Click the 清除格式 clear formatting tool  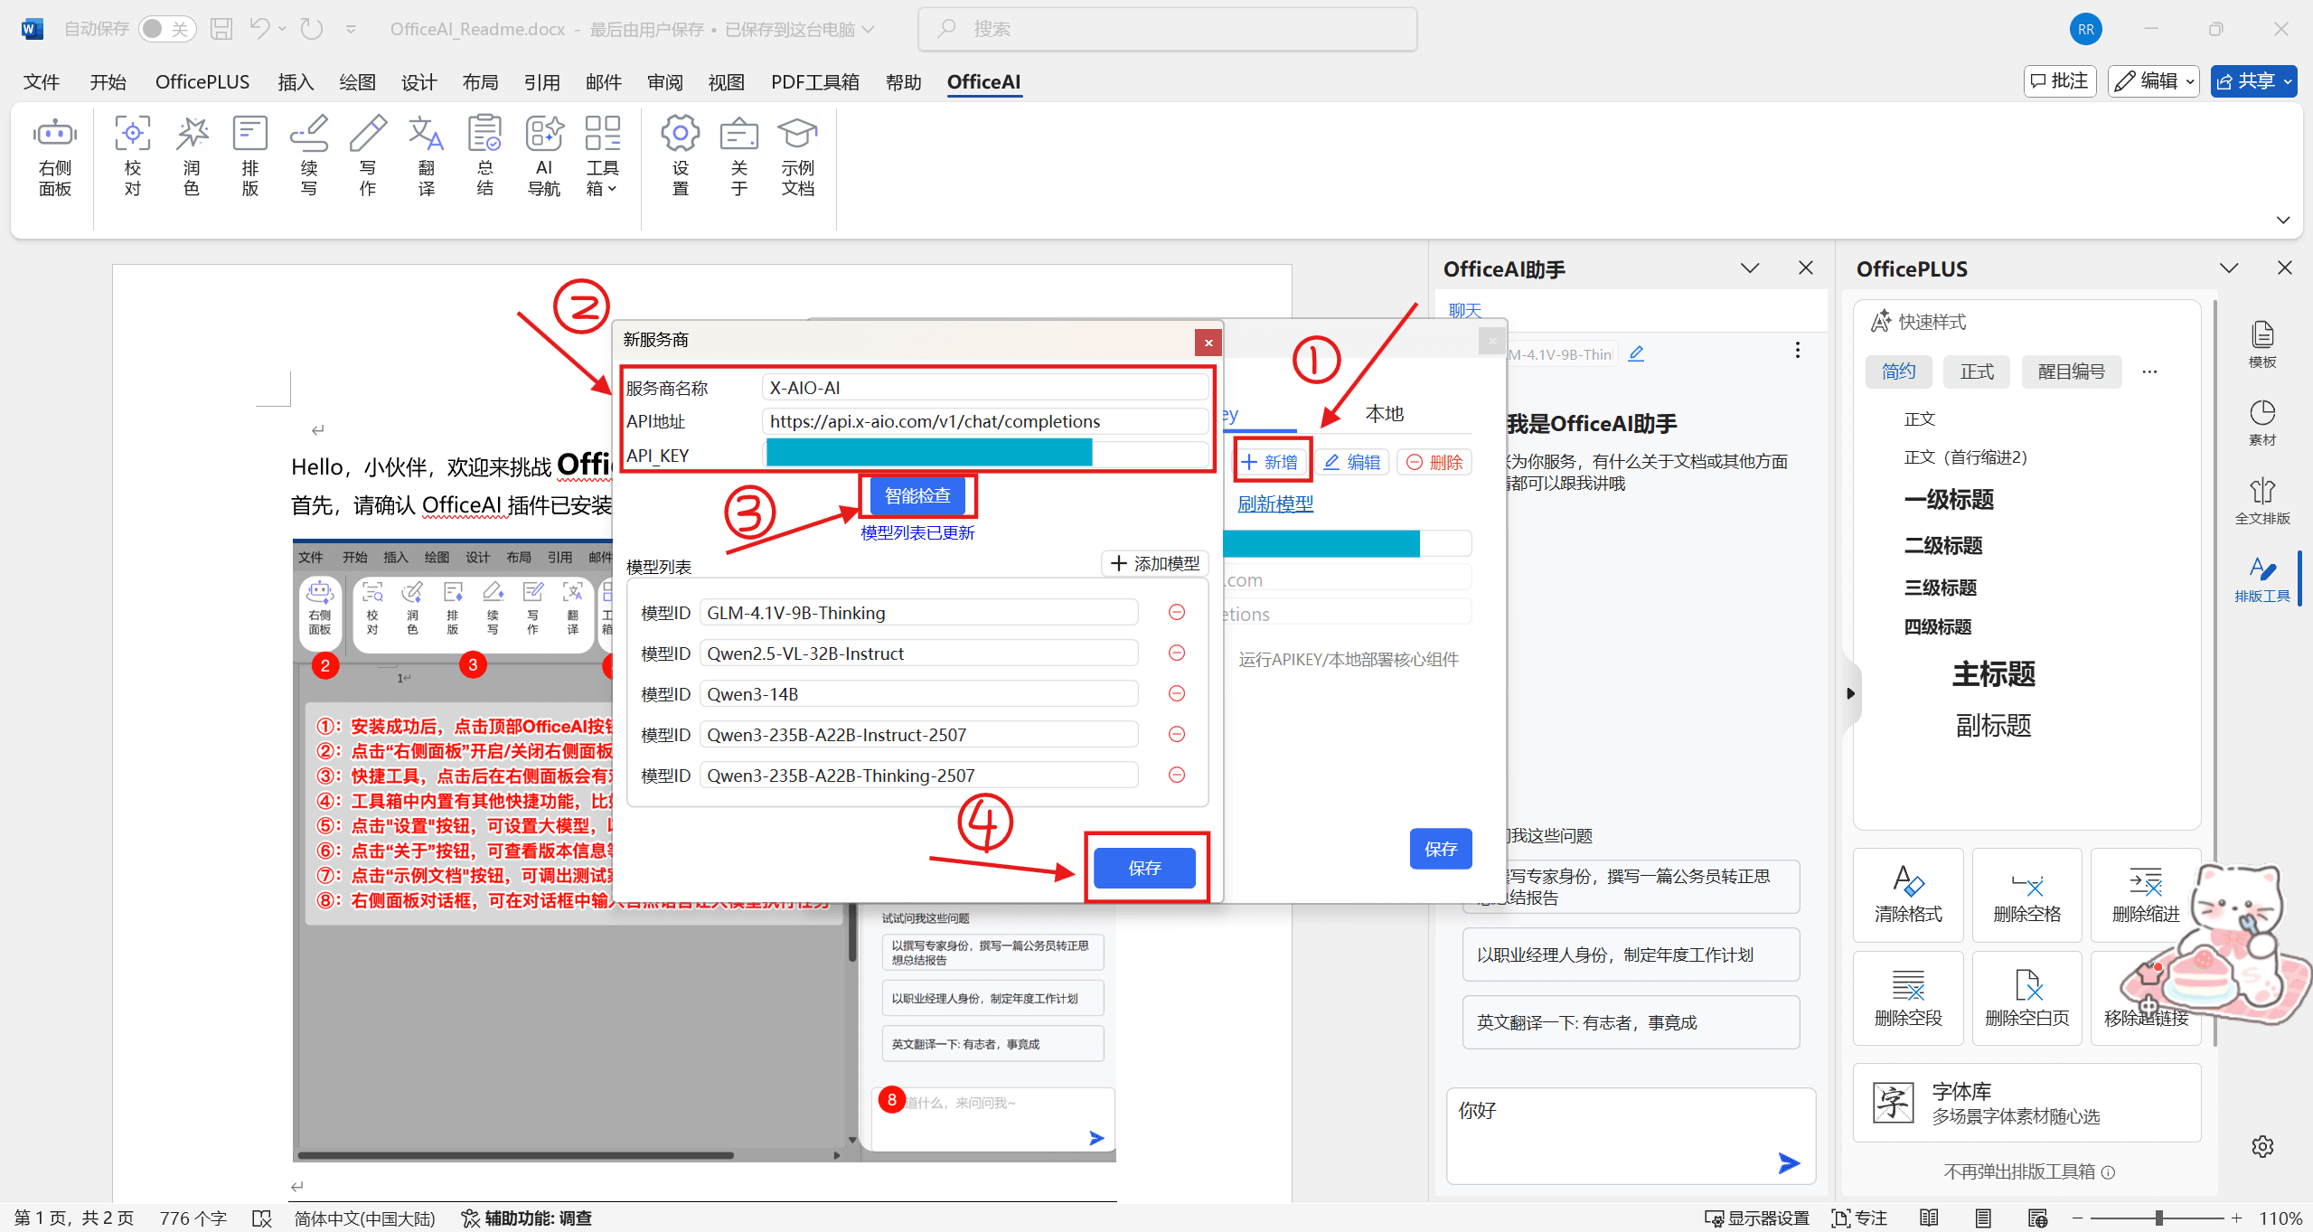click(x=1907, y=895)
